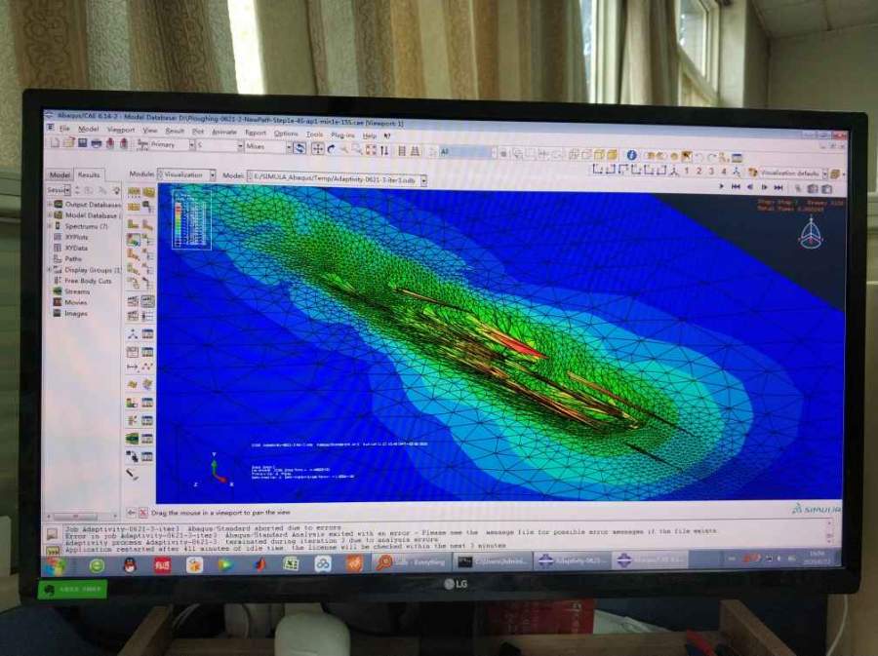Click the New Model Database icon
This screenshot has width=878, height=656.
[x=55, y=143]
